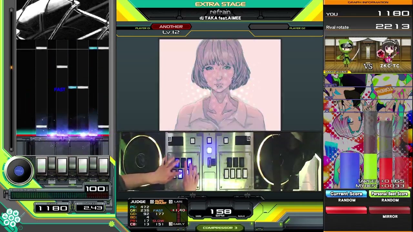
Task: Click the blue 'FAST' indicator in the note lanes
Action: (60, 89)
